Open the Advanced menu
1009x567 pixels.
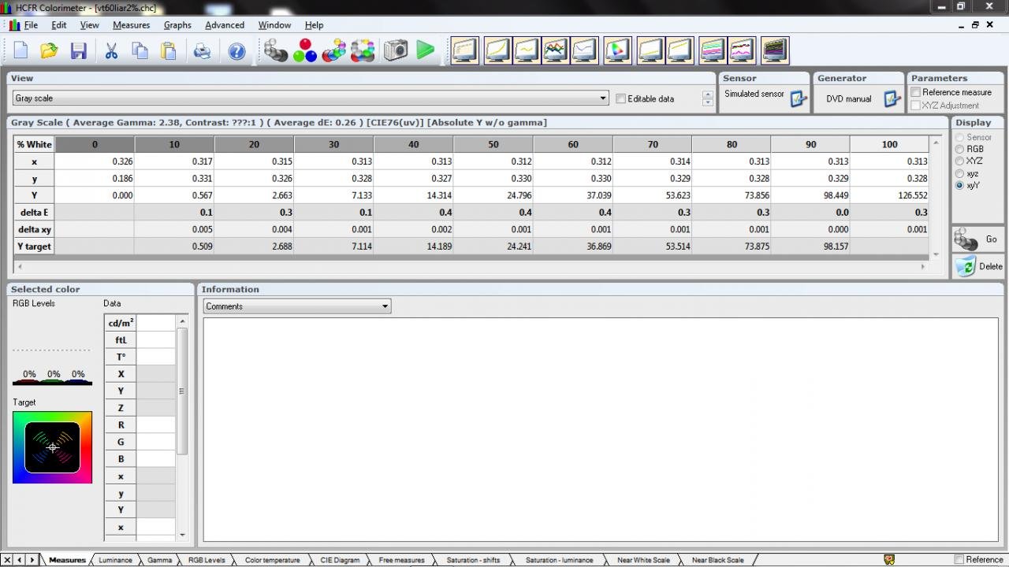[x=225, y=25]
